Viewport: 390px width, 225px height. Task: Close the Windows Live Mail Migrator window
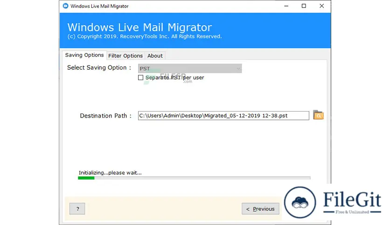point(321,6)
